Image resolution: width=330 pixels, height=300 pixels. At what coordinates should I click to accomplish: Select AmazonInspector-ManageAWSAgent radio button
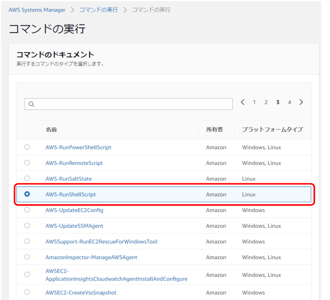pos(27,257)
